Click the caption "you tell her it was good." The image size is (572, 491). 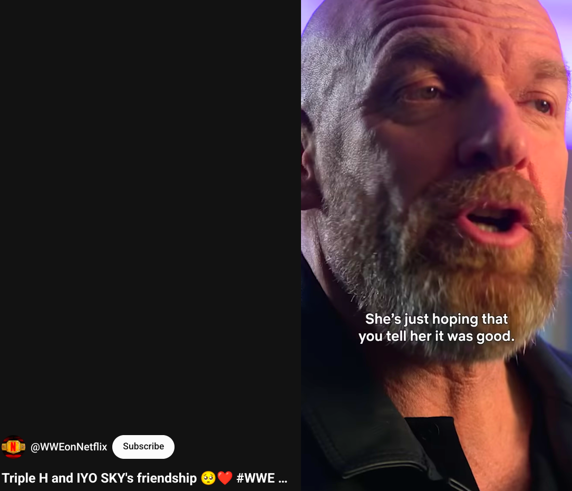(x=437, y=336)
